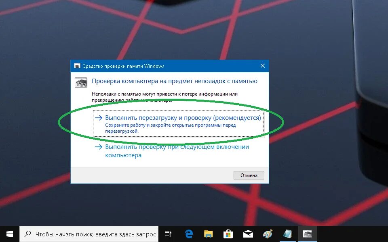Screen dimensions: 388x242
Task: Open the Windows Start menu
Action: coord(9,234)
